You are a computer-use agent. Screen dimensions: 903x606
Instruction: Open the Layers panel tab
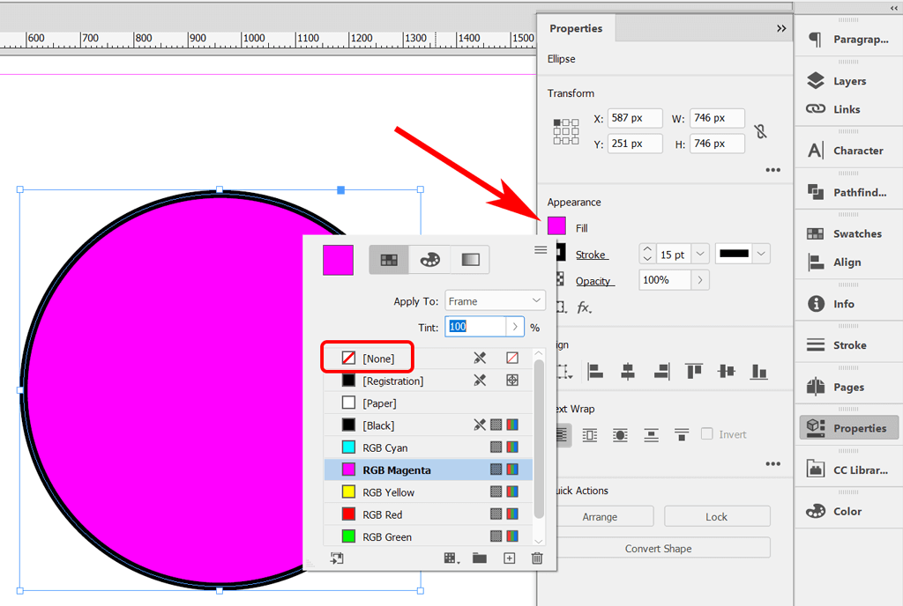848,81
